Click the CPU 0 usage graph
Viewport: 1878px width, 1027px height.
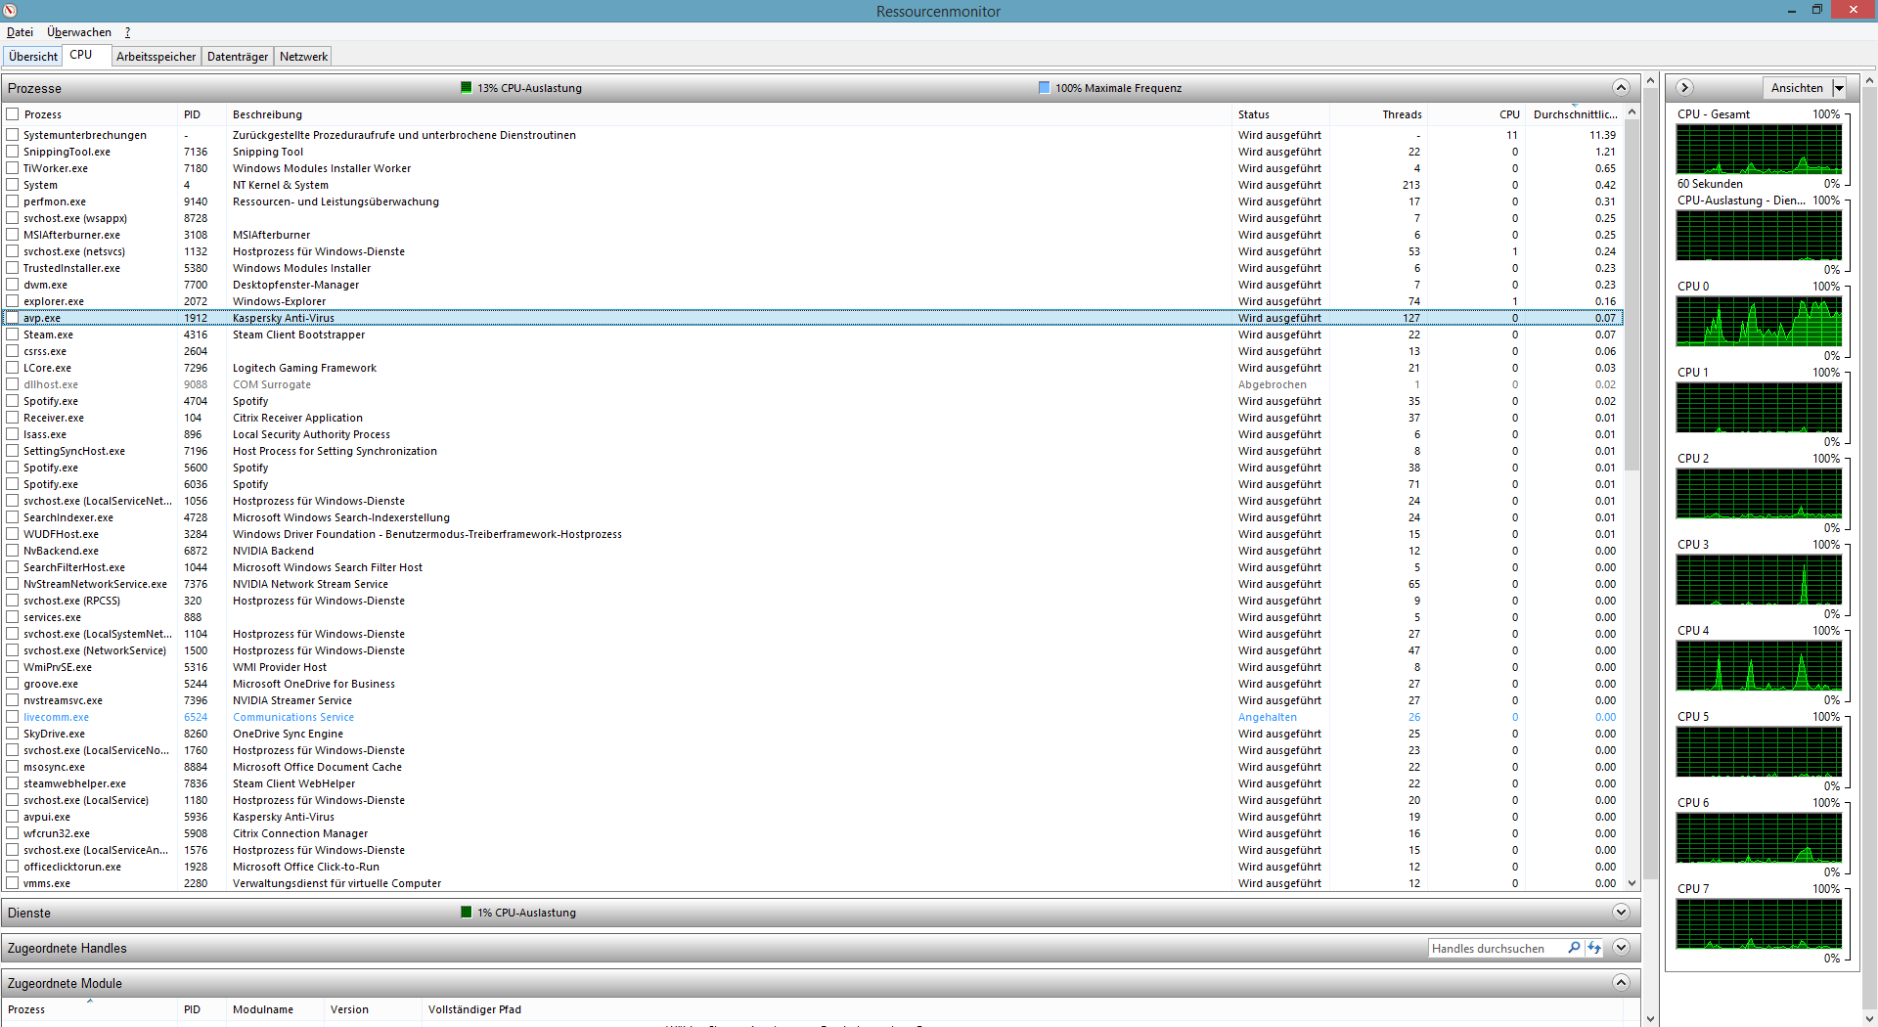coord(1759,321)
